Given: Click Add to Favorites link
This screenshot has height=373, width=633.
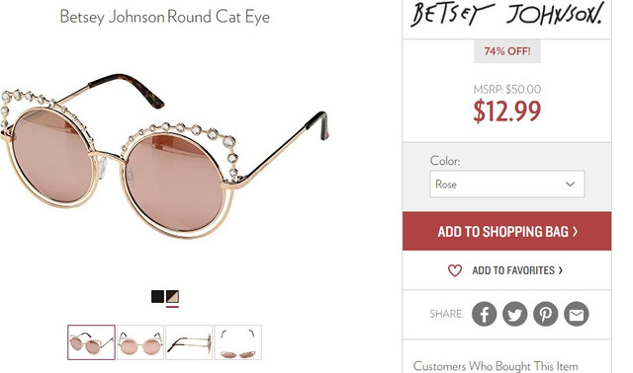Looking at the screenshot, I should [x=517, y=270].
